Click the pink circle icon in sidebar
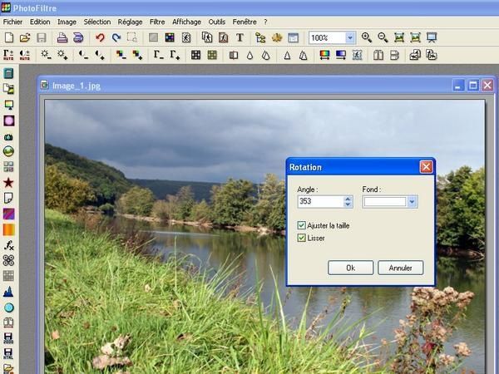Viewport: 499px width, 374px height. coord(8,121)
